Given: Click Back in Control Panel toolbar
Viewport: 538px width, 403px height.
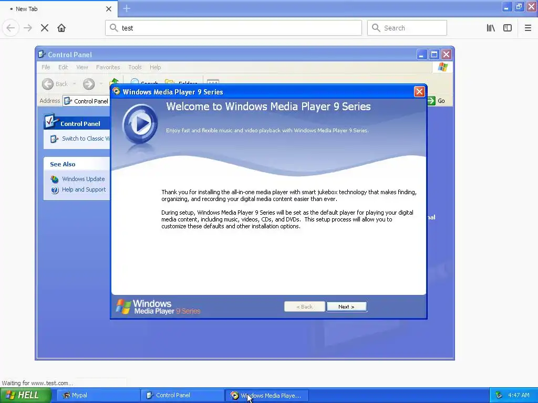Looking at the screenshot, I should pos(55,84).
